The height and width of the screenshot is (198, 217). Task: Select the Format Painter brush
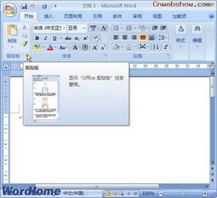click(x=24, y=44)
